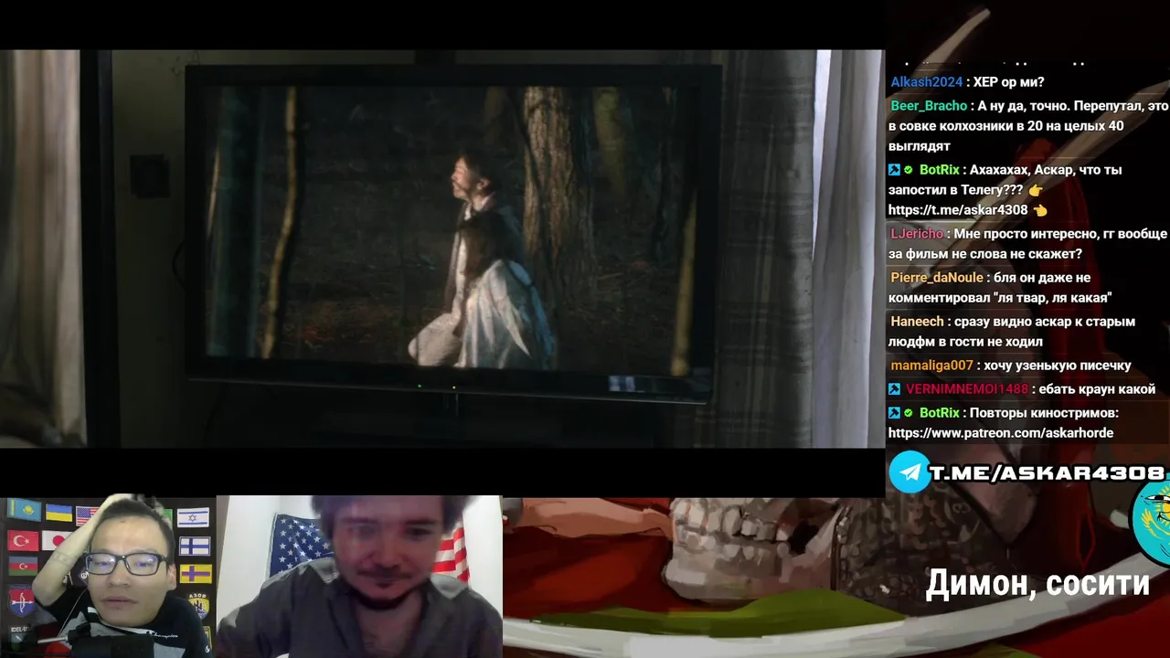The image size is (1170, 658).
Task: Select BotRix name in Ахахахах message
Action: pos(940,170)
